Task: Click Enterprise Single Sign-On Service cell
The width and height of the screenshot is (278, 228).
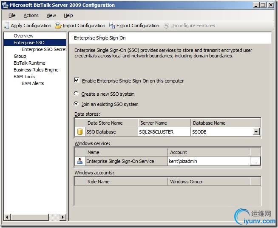Action: click(x=126, y=161)
